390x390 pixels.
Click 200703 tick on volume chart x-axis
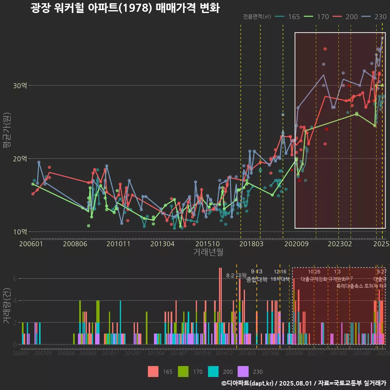point(43,353)
